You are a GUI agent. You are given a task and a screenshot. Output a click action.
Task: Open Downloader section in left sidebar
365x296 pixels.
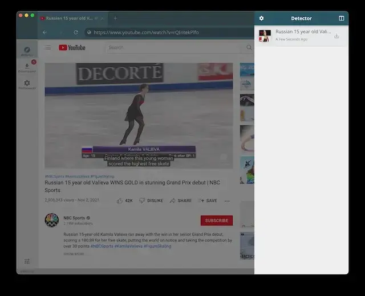point(27,68)
